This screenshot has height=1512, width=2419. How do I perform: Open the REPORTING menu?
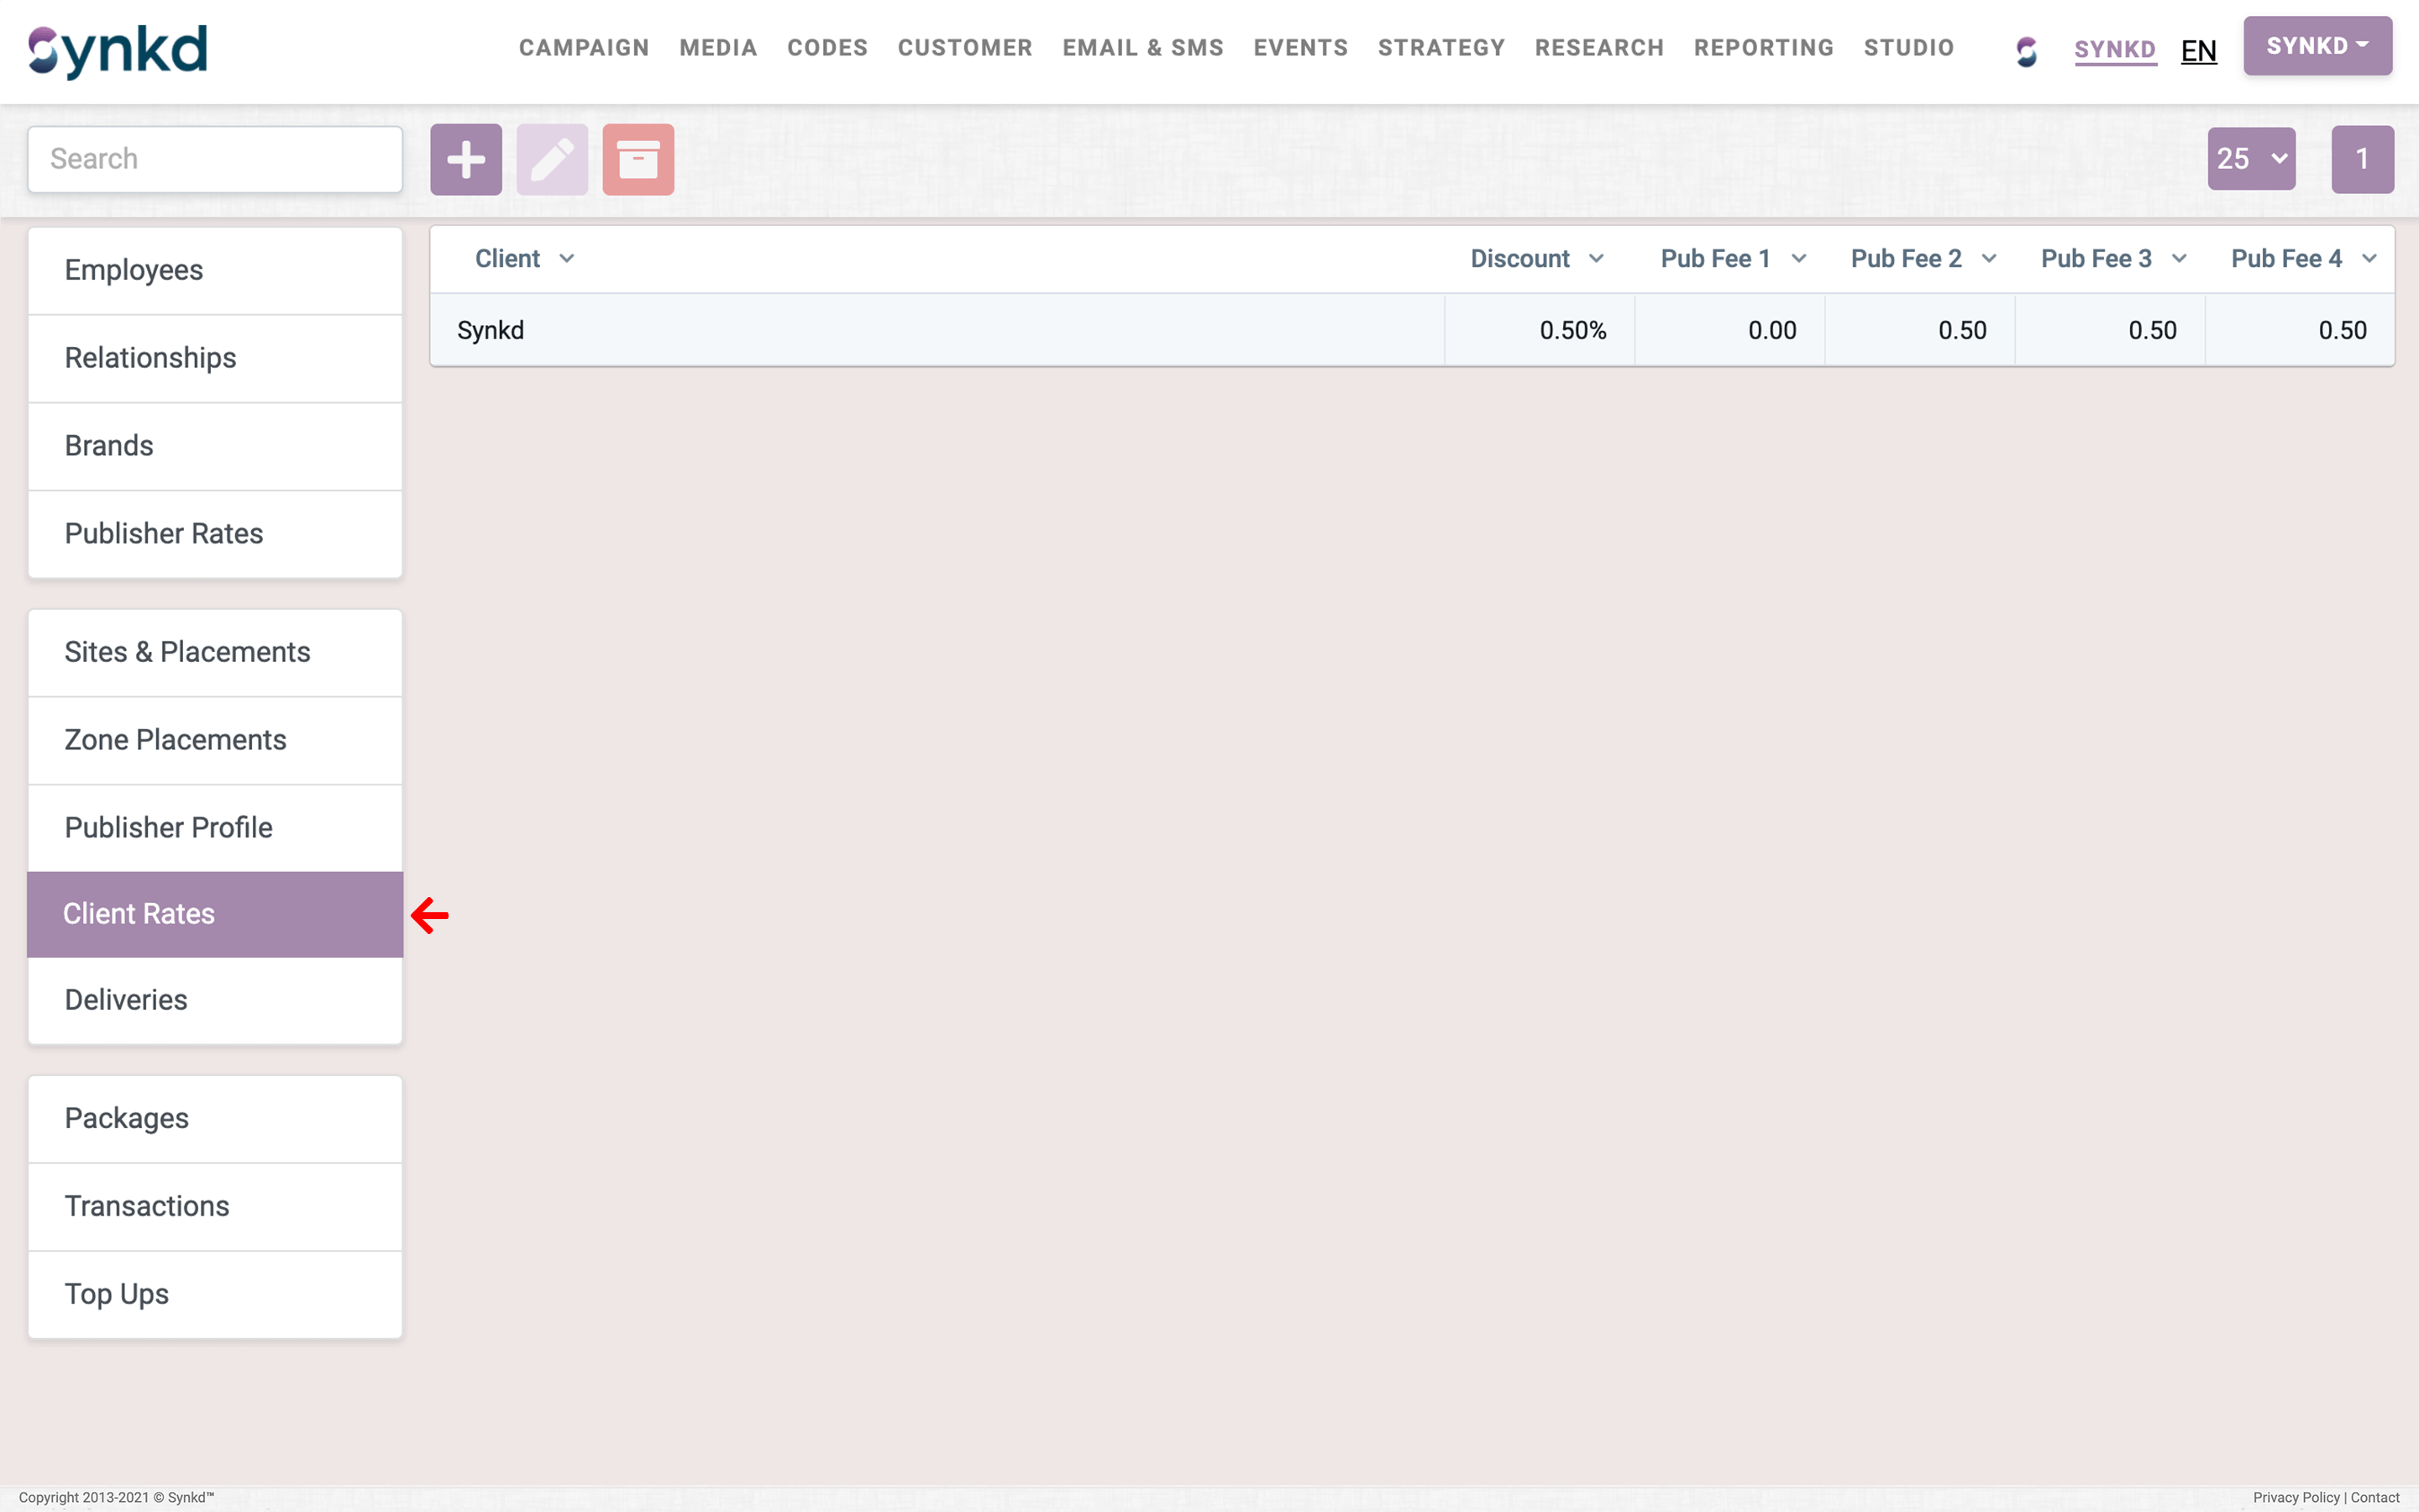click(x=1763, y=48)
